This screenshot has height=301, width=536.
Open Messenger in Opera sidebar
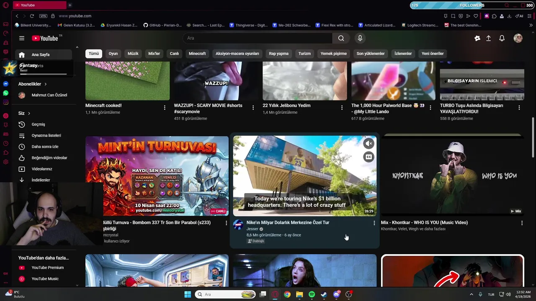click(5, 84)
